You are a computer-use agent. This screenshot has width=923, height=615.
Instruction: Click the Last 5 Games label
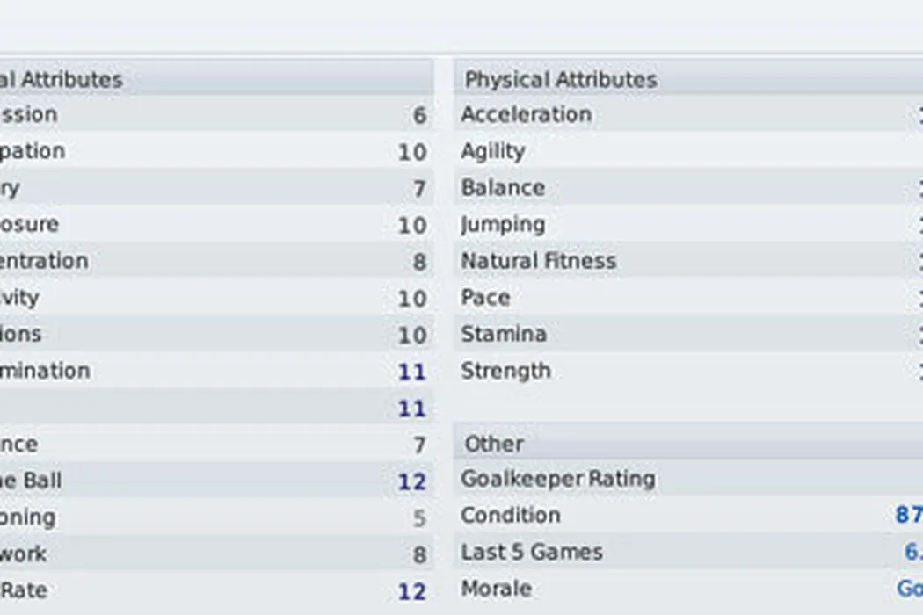point(532,553)
